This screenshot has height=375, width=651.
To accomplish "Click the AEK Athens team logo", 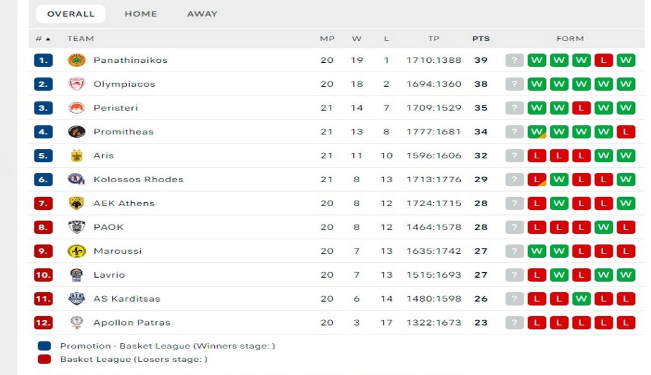I will 77,203.
